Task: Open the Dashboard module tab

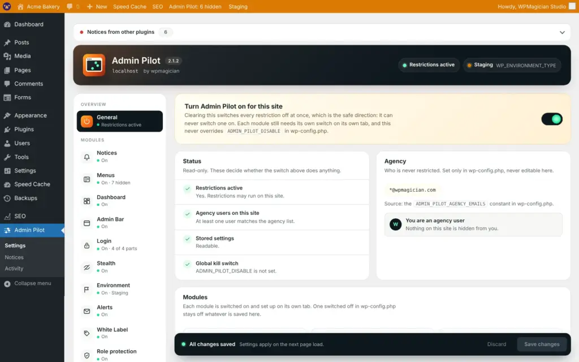Action: pos(120,201)
